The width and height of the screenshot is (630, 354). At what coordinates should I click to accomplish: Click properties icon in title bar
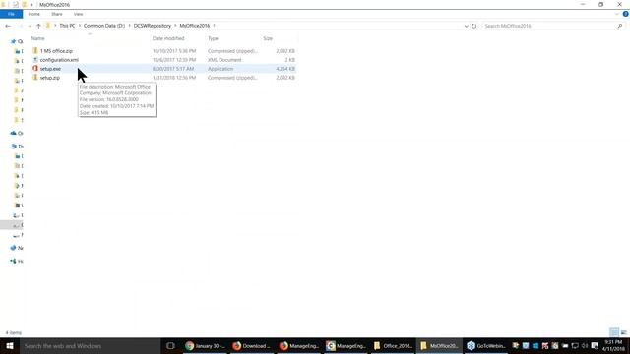pos(16,5)
